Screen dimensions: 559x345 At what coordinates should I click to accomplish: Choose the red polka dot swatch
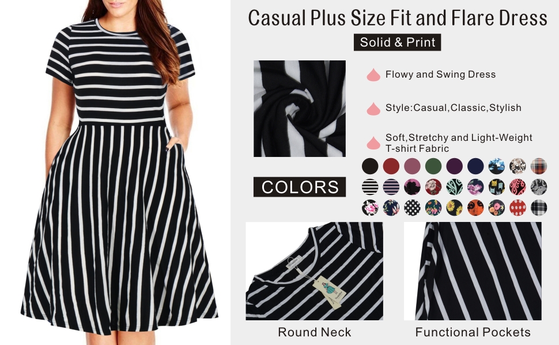[x=518, y=208]
